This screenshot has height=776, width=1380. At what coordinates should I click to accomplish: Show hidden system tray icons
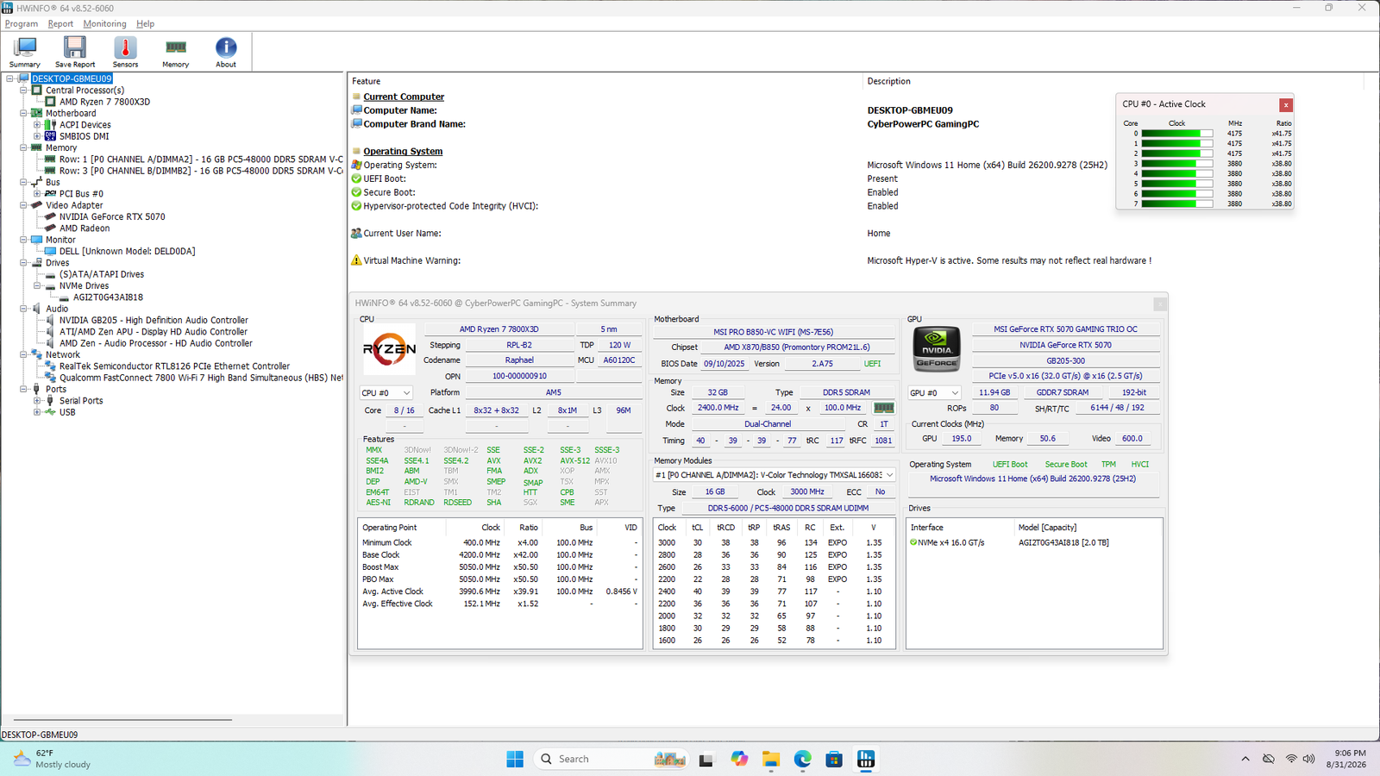point(1245,759)
